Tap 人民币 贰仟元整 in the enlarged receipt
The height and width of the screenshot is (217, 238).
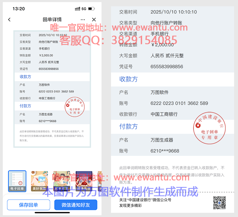click(167, 56)
